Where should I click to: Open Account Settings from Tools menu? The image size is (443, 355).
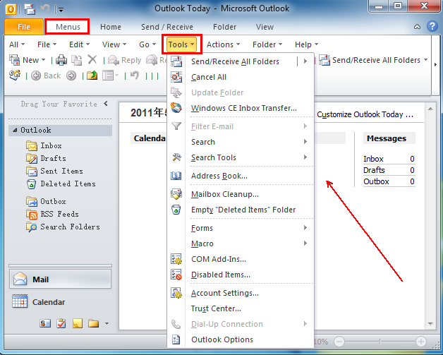[241, 293]
